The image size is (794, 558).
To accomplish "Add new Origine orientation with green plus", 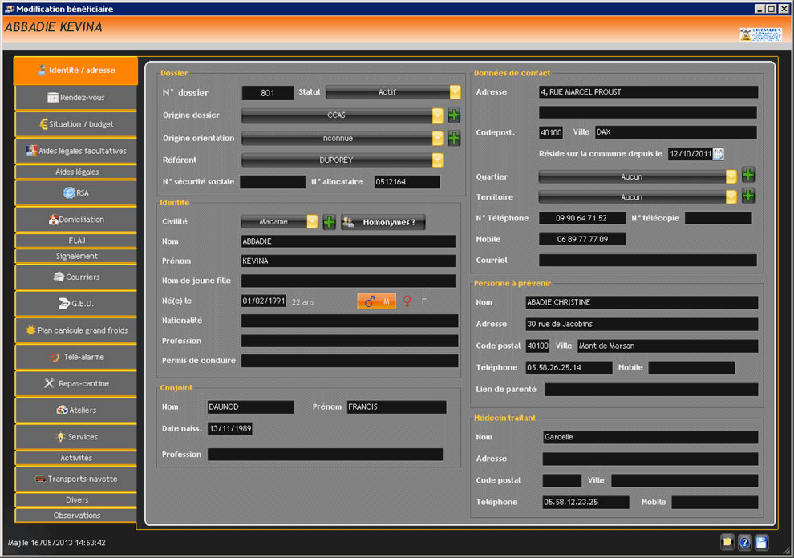I will [x=454, y=138].
